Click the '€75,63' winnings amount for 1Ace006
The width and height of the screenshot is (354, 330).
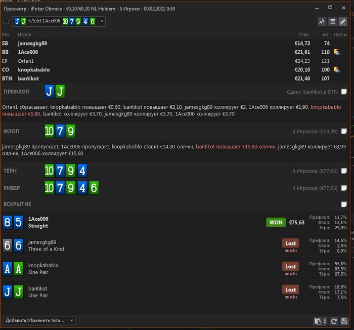297,223
